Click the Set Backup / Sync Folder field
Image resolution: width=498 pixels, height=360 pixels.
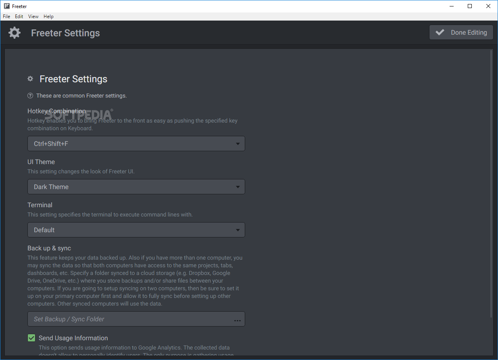point(136,319)
